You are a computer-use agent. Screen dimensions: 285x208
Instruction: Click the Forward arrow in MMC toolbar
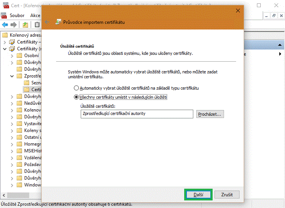coord(14,25)
